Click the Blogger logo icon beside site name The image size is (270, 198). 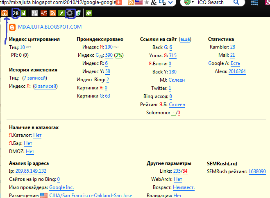12,27
